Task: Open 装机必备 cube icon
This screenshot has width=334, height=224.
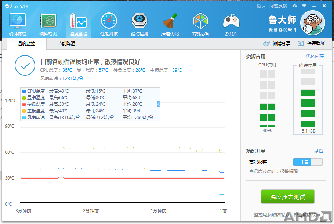Action: click(200, 21)
